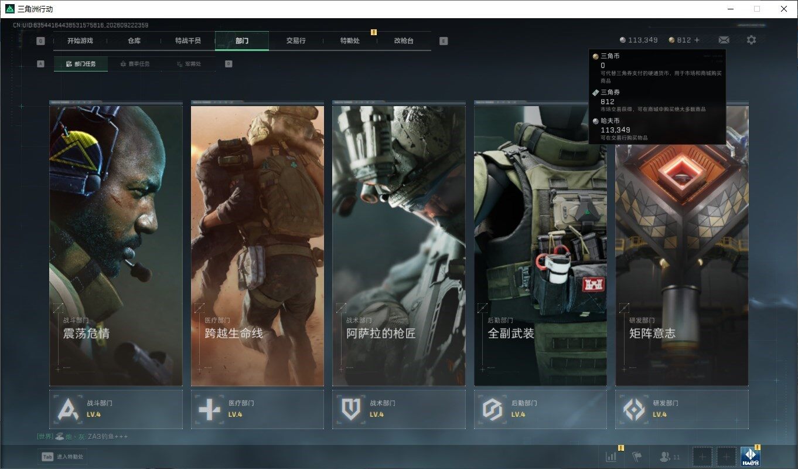Screen dimensions: 798x469
Task: Open the 研发部门 LV.4 panel
Action: point(682,409)
